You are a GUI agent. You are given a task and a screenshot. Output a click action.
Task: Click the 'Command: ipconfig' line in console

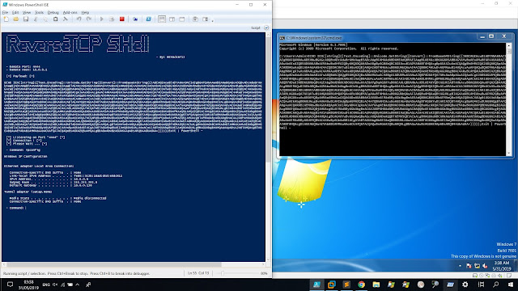23,150
